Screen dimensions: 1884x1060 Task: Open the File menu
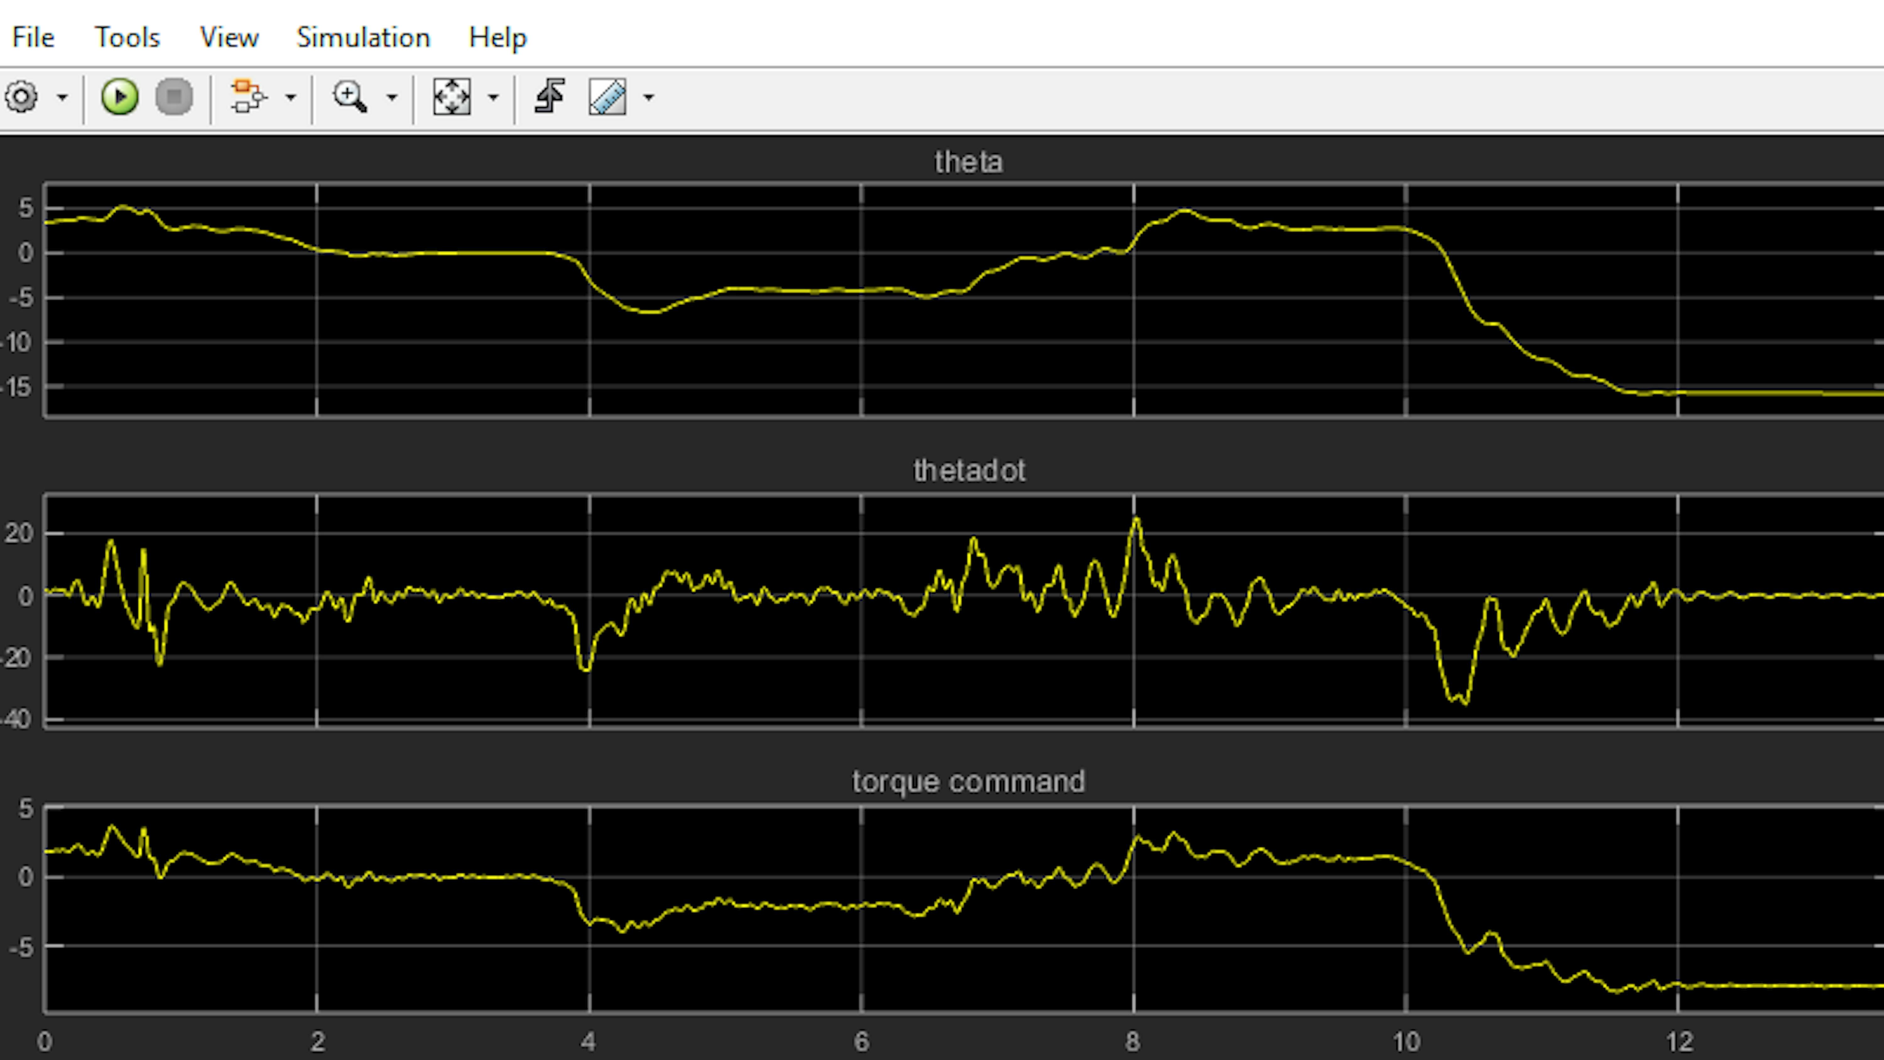pyautogui.click(x=33, y=37)
